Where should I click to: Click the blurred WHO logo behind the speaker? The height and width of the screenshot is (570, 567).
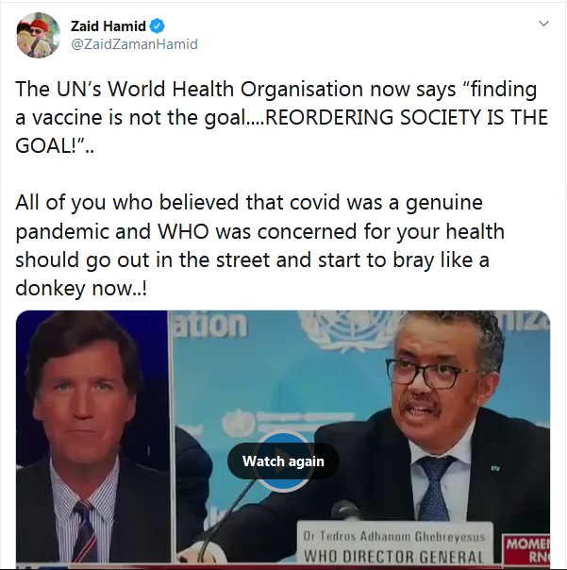point(239,424)
